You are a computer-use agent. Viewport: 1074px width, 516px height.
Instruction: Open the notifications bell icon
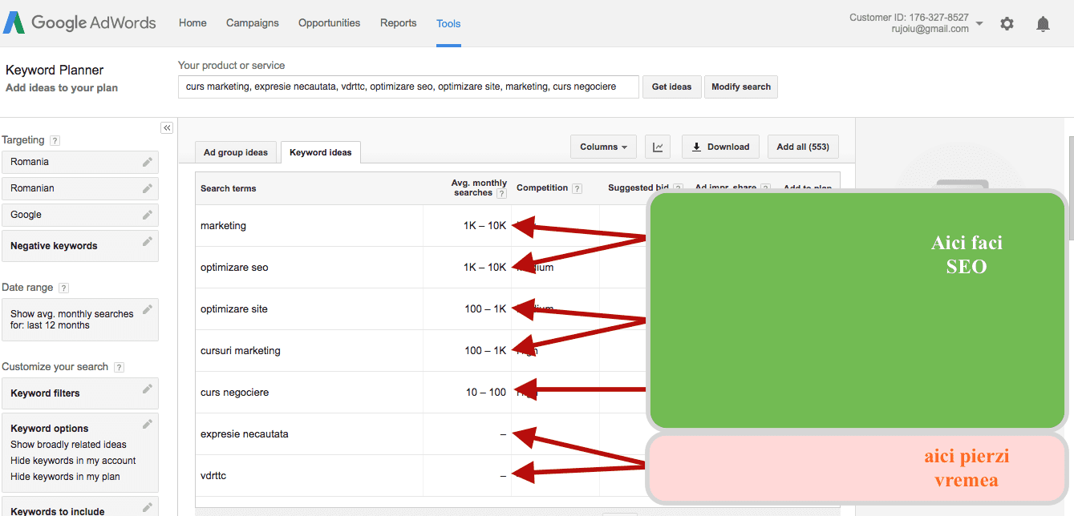(x=1043, y=24)
